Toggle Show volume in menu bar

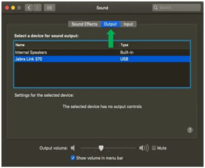73,158
